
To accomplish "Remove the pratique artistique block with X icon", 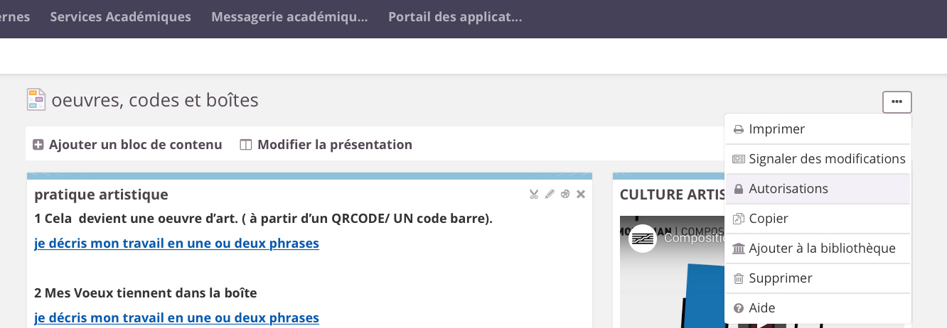I will point(581,194).
